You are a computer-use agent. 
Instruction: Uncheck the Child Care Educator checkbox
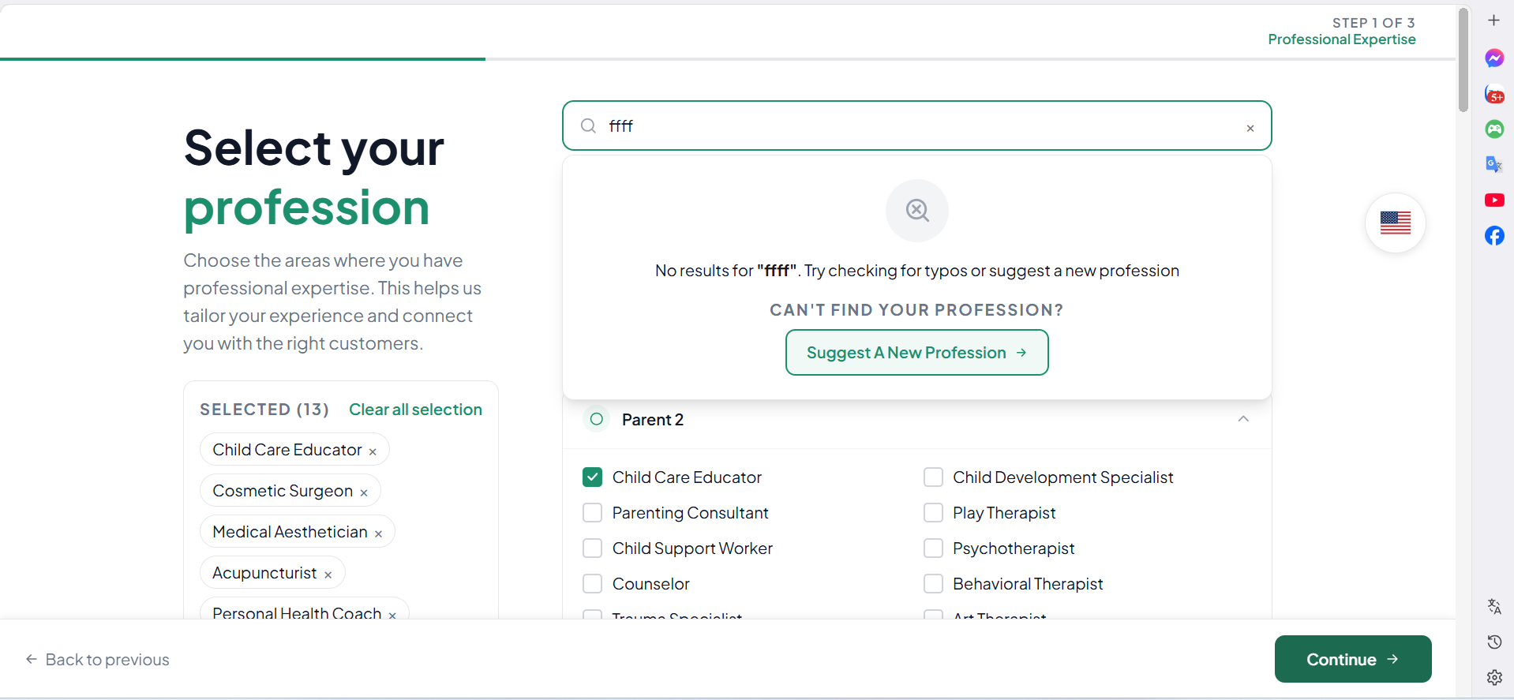[x=593, y=477]
